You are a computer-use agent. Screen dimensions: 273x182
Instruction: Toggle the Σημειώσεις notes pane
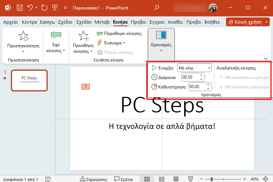pos(93,179)
